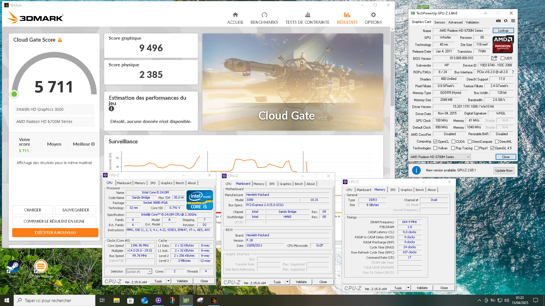Open the Résultats bars icon
The width and height of the screenshot is (545, 306).
pyautogui.click(x=347, y=15)
